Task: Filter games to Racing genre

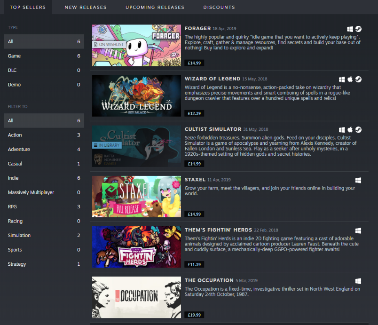Action: pyautogui.click(x=44, y=221)
